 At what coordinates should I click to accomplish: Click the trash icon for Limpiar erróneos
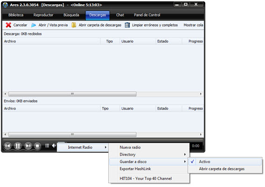pos(127,25)
